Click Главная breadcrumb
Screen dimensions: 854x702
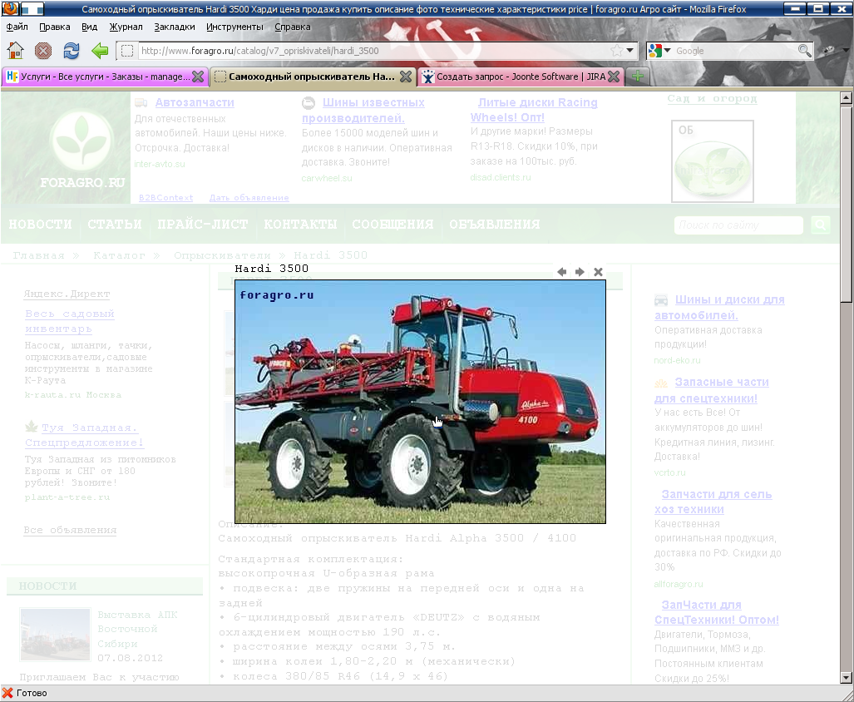tap(39, 255)
